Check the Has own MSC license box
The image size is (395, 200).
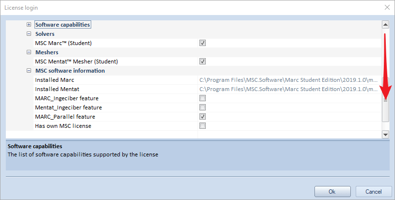(203, 126)
